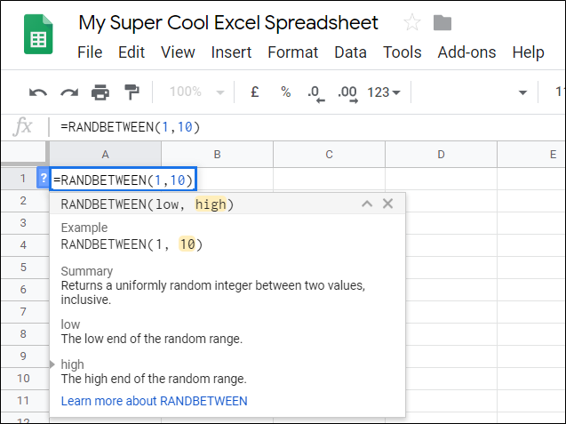This screenshot has height=424, width=566.
Task: Click the Redo arrow icon
Action: point(69,92)
